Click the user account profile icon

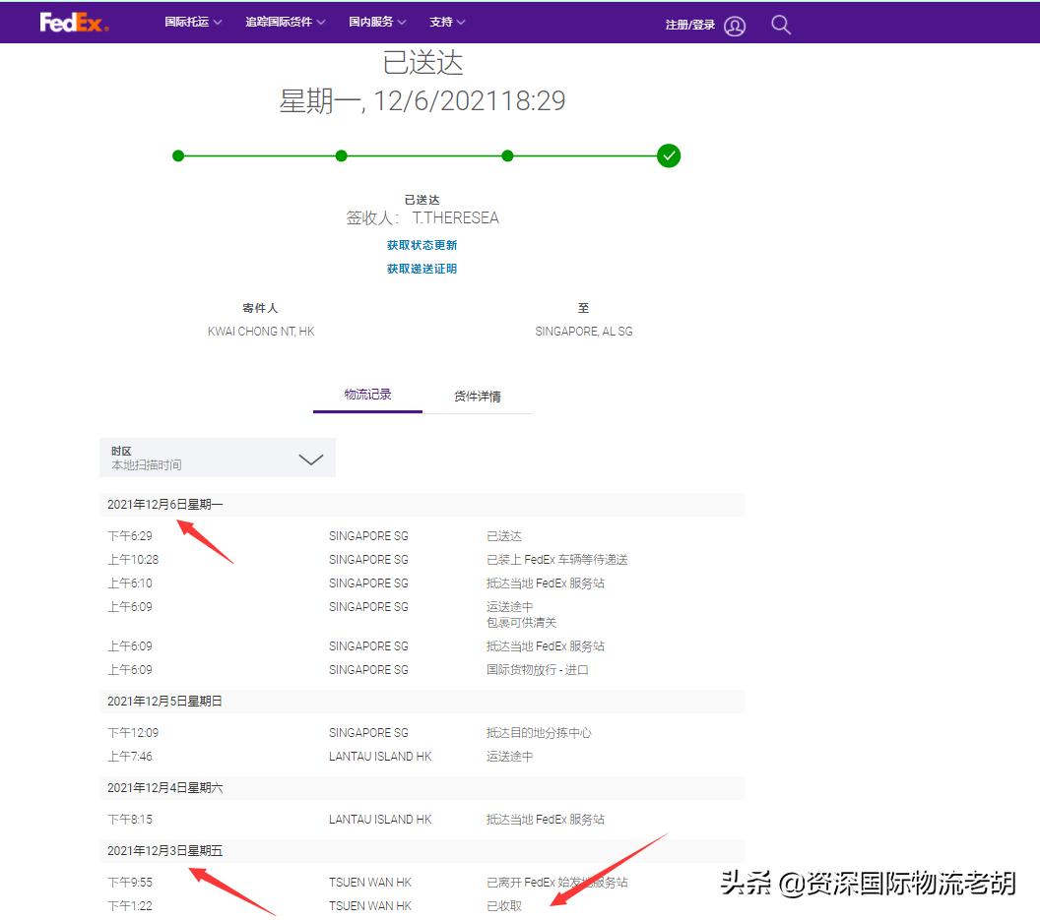[735, 26]
